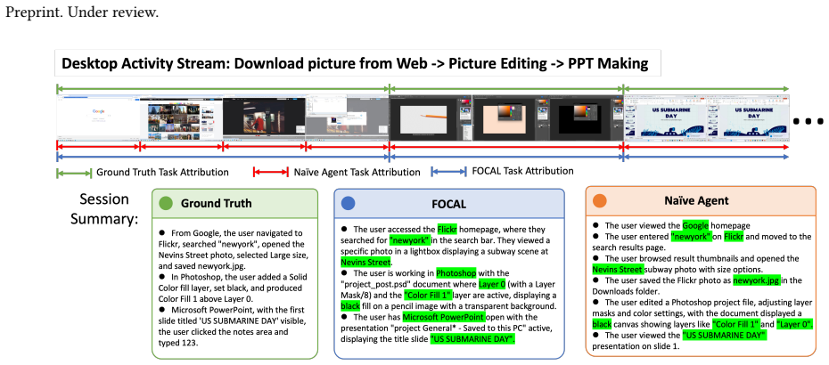The width and height of the screenshot is (829, 365).
Task: Click highlighted "Photoshop" in the FOCAL summary
Action: (x=456, y=273)
